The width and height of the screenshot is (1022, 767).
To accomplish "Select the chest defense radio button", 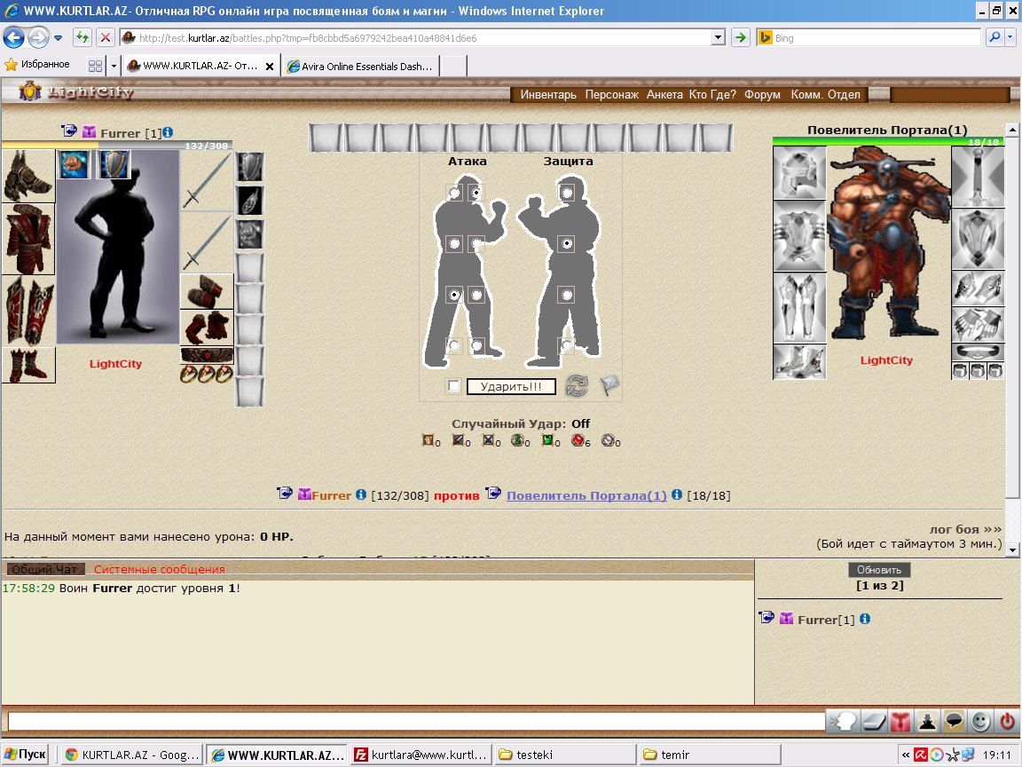I will [567, 244].
